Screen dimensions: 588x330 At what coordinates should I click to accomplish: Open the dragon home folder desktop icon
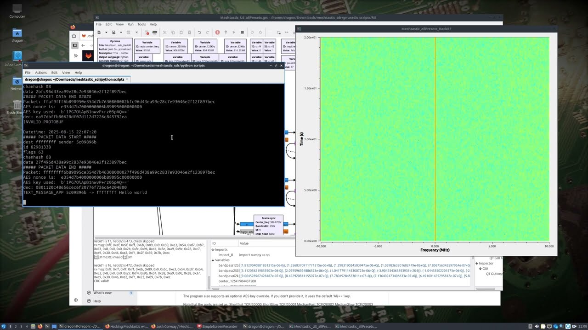pyautogui.click(x=17, y=36)
